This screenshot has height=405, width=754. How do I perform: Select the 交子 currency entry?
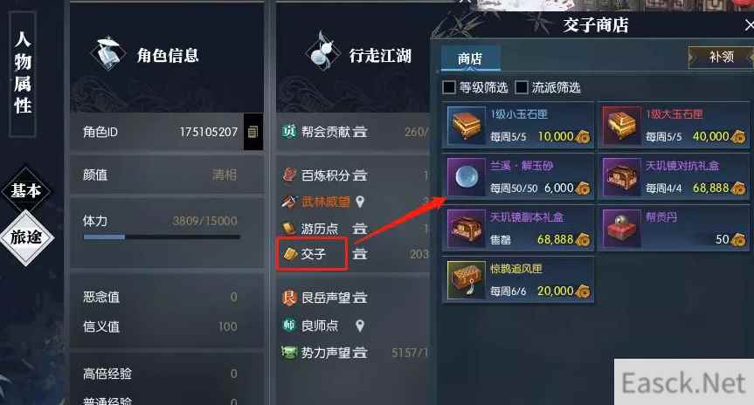point(312,254)
